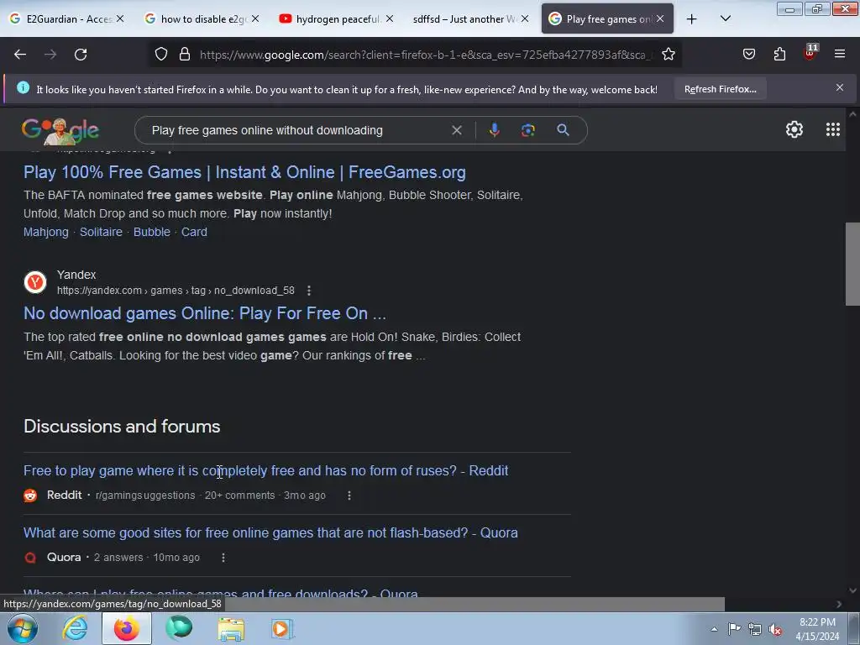
Task: Open Quora flash-based games question
Action: 270,532
